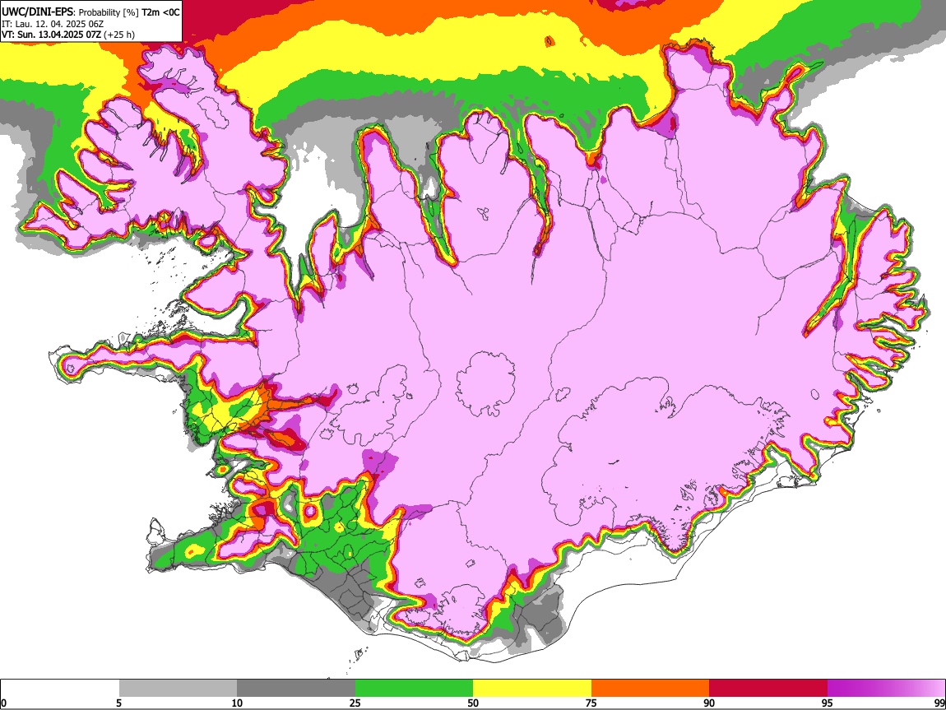Click the initial time line 'IT: Lau. 12. 04. 2025 06Z'
The height and width of the screenshot is (710, 946).
click(x=53, y=24)
